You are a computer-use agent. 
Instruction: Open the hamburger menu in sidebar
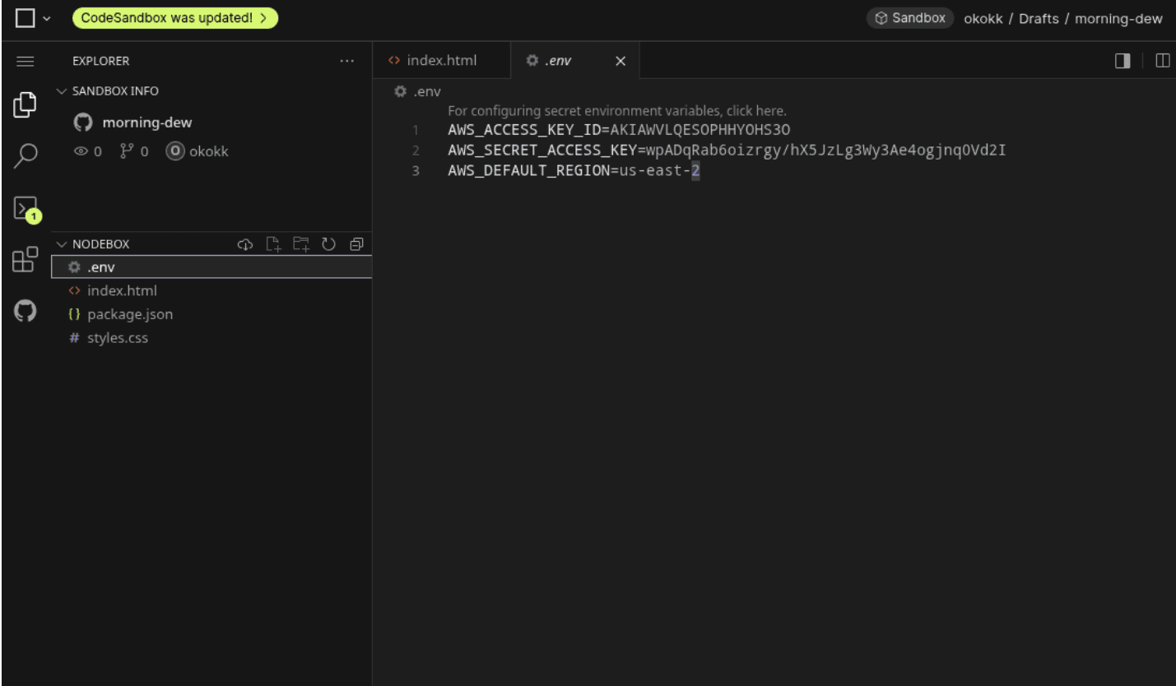(x=26, y=61)
